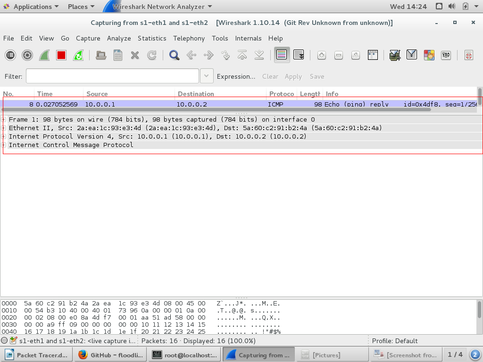Image resolution: width=483 pixels, height=362 pixels.
Task: Click the display filter input field
Action: pyautogui.click(x=112, y=76)
